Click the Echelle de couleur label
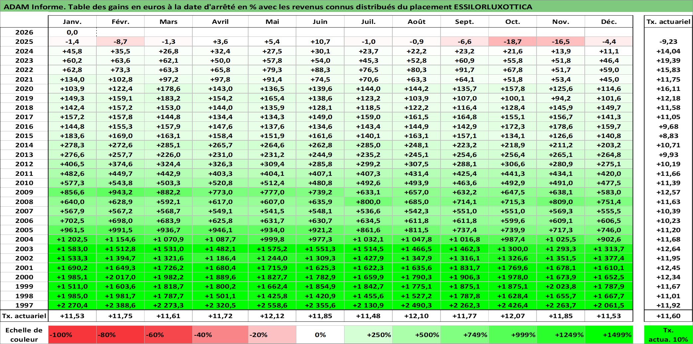 click(24, 335)
